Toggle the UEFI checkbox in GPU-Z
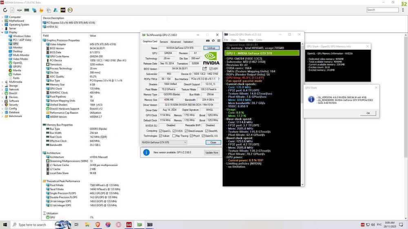 tap(211, 69)
